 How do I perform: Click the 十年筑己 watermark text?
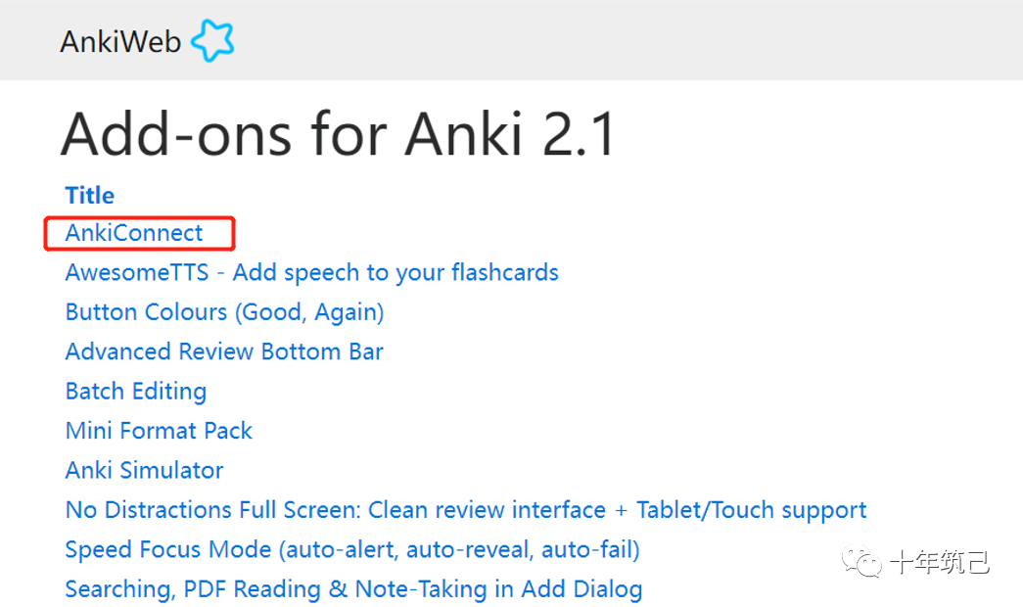point(940,562)
